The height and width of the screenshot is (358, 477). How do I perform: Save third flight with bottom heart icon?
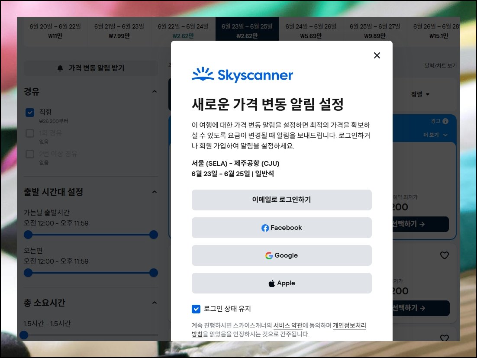tap(445, 338)
